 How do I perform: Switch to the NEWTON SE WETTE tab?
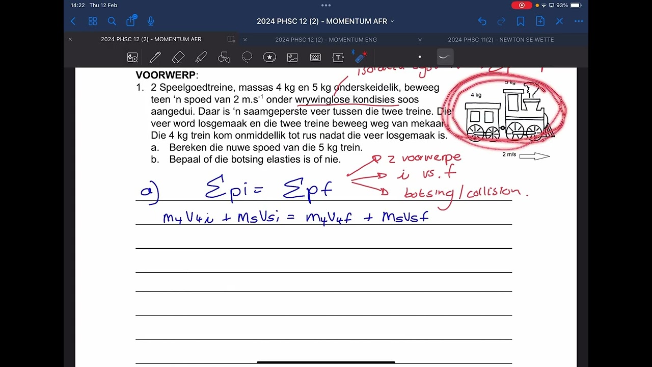pyautogui.click(x=501, y=39)
